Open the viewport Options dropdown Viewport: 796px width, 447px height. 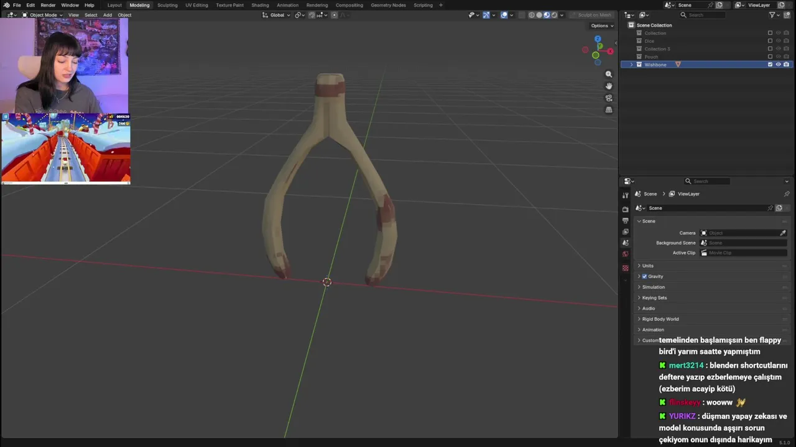coord(602,25)
